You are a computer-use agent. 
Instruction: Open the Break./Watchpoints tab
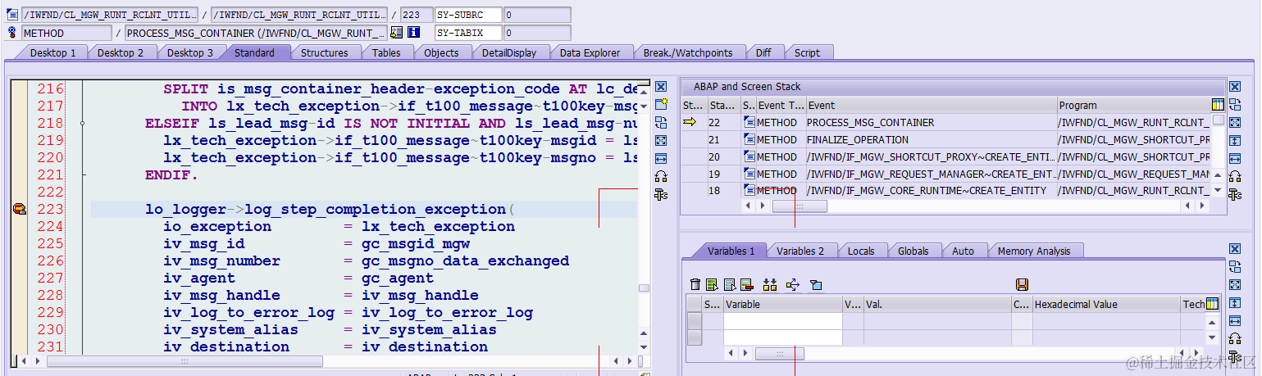coord(687,52)
